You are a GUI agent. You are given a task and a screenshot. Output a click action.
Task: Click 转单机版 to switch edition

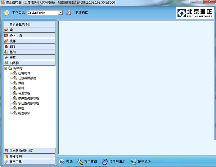point(140,162)
